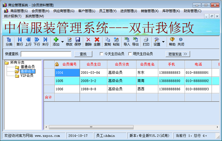
Task: Click the 设置 settings icon
Action: pyautogui.click(x=157, y=42)
